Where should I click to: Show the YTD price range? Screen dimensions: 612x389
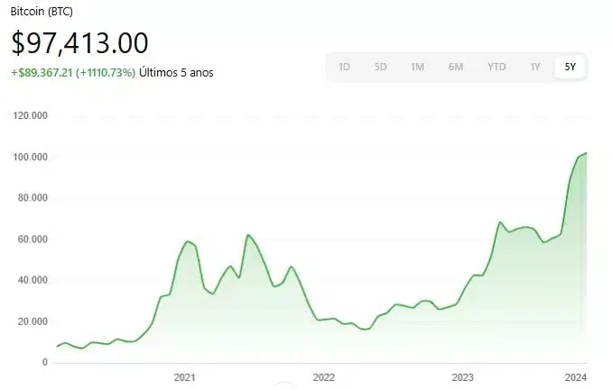tap(496, 67)
